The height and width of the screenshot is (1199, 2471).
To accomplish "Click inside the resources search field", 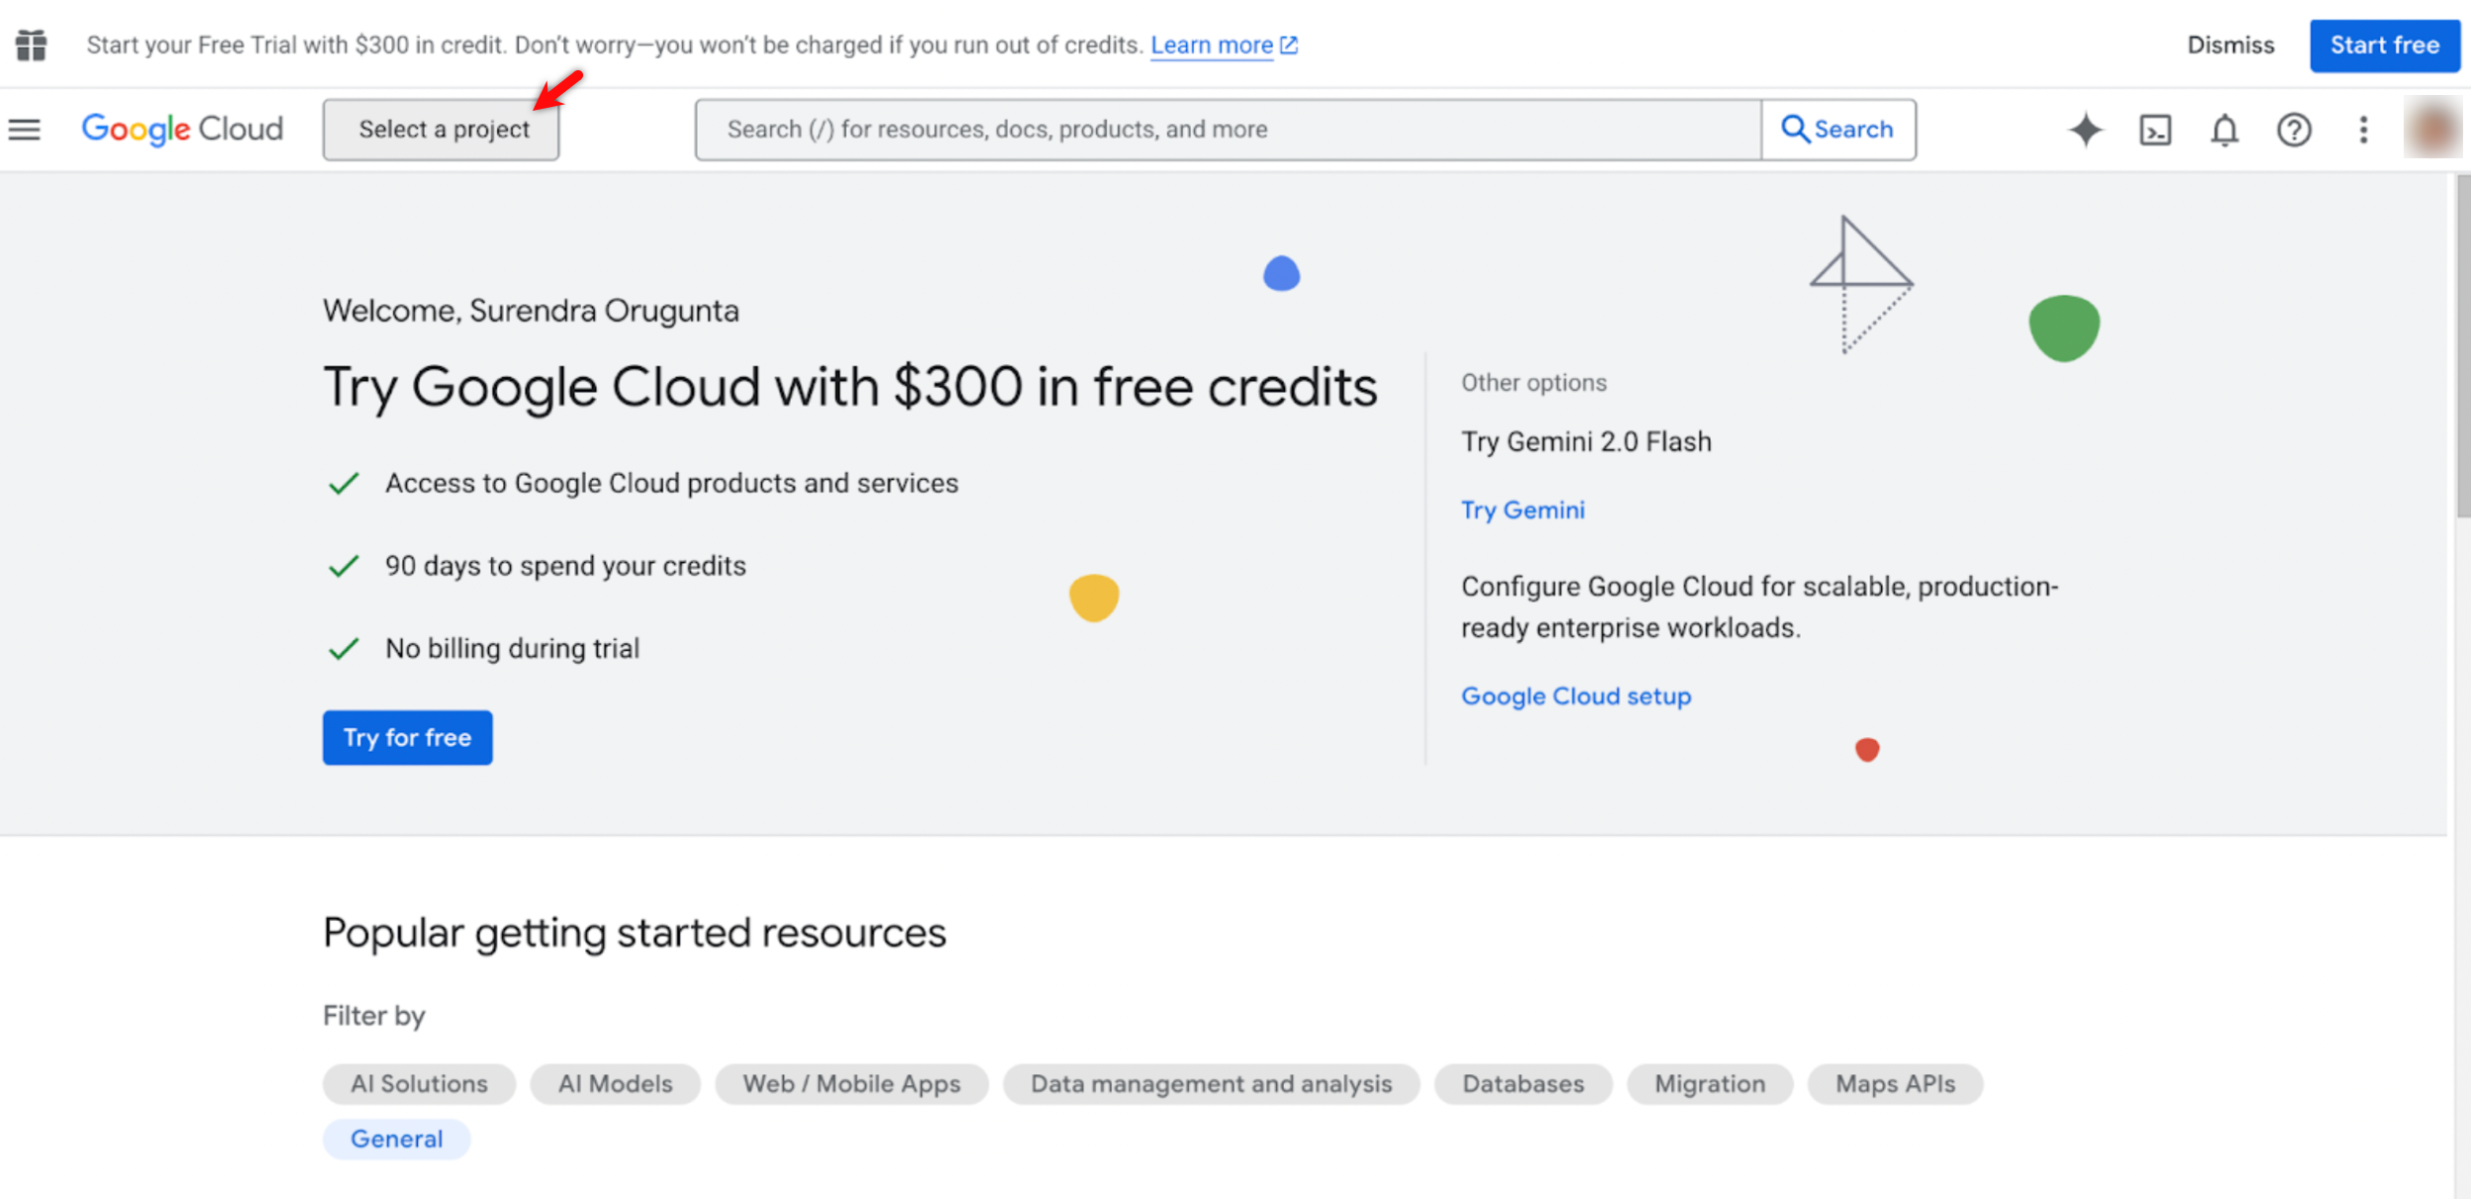I will click(1188, 129).
